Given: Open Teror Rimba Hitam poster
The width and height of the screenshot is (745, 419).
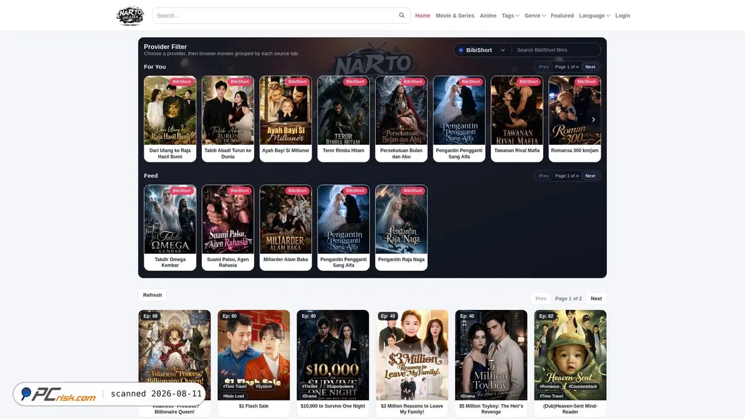Looking at the screenshot, I should [x=343, y=110].
